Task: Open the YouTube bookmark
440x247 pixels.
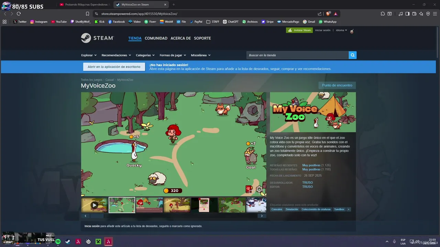Action: (59, 22)
